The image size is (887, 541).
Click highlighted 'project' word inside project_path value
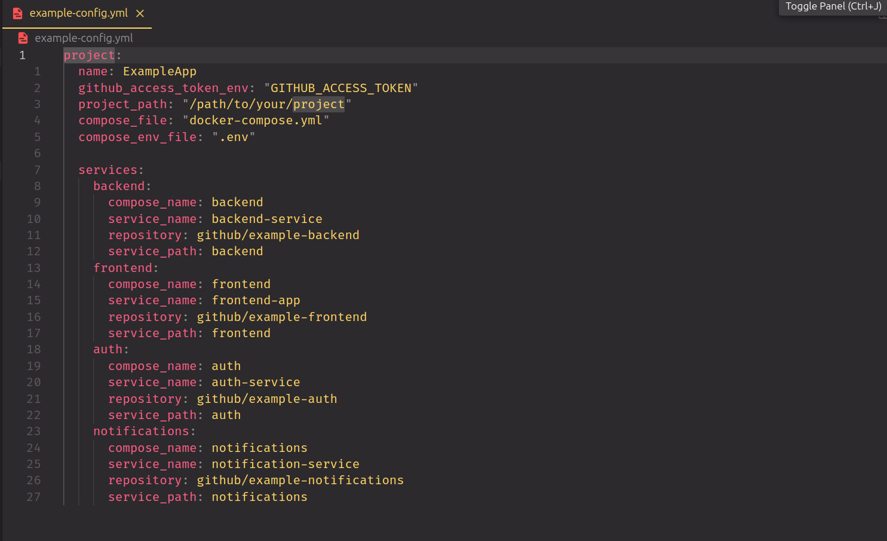[318, 104]
